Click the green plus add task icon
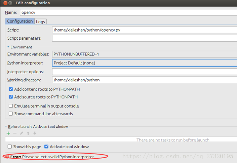 pyautogui.click(x=8, y=133)
